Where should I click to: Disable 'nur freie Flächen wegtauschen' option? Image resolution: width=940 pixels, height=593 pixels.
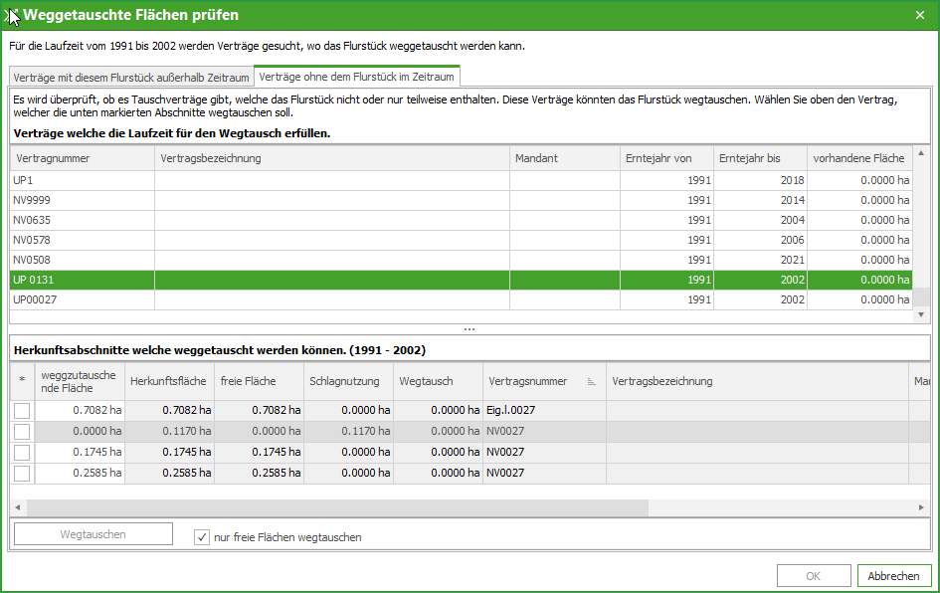202,537
